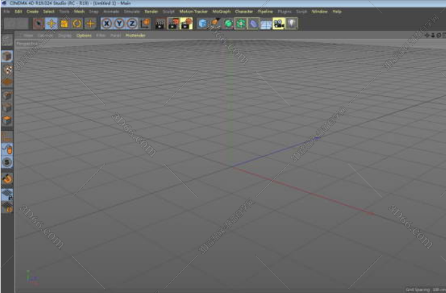The height and width of the screenshot is (293, 446).
Task: Open Edit Render Settings icon
Action: (186, 24)
